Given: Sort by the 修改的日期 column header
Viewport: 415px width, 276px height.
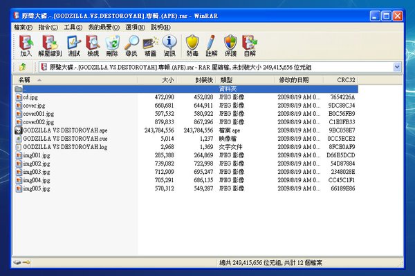Looking at the screenshot, I should 299,80.
